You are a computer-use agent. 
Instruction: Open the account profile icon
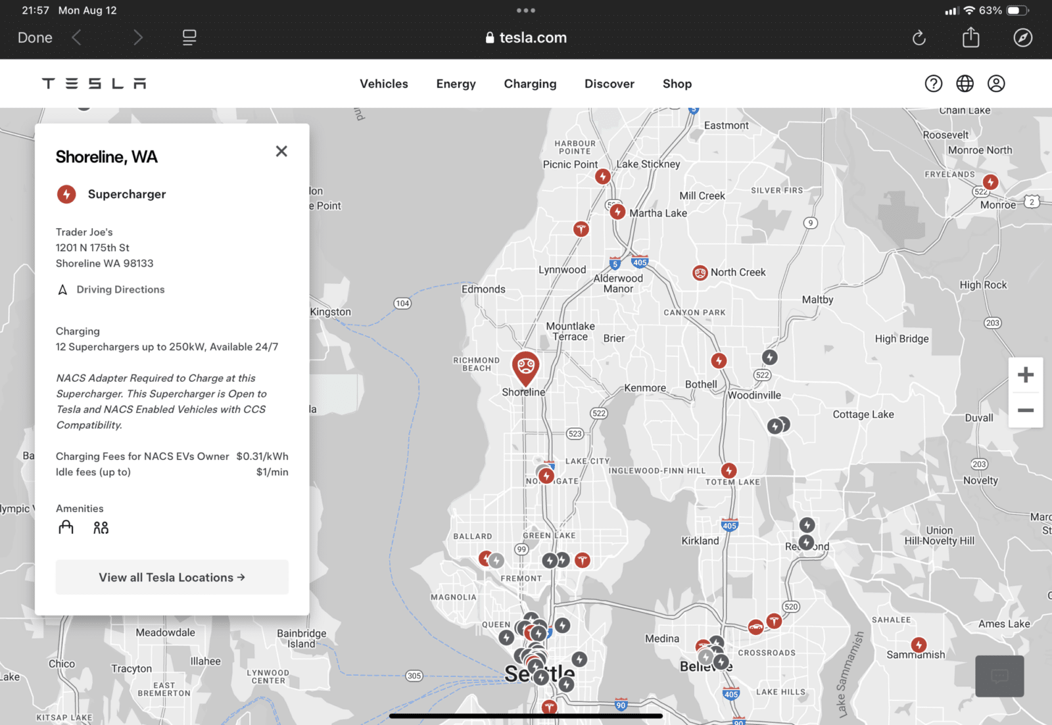[996, 83]
